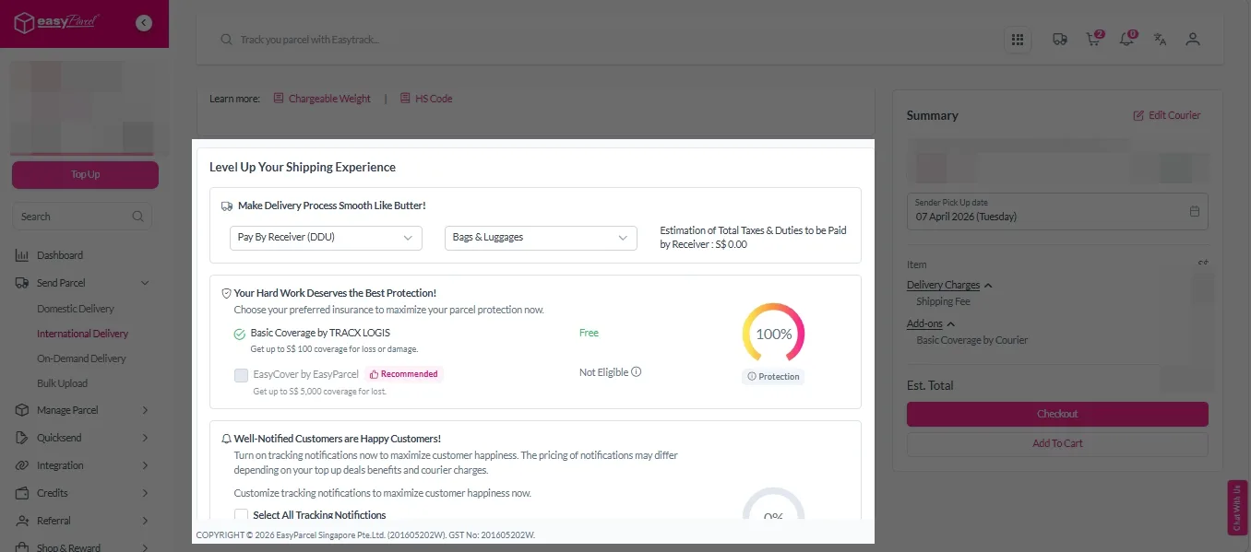Screen dimensions: 1251x552
Task: Click the Checkout button
Action: [x=1057, y=414]
